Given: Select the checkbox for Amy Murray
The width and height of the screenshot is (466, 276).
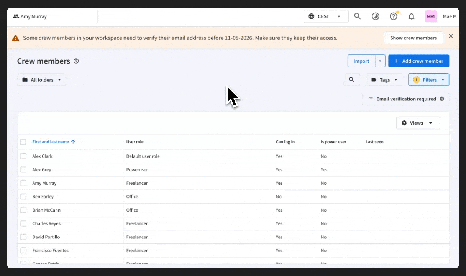Looking at the screenshot, I should coord(23,183).
